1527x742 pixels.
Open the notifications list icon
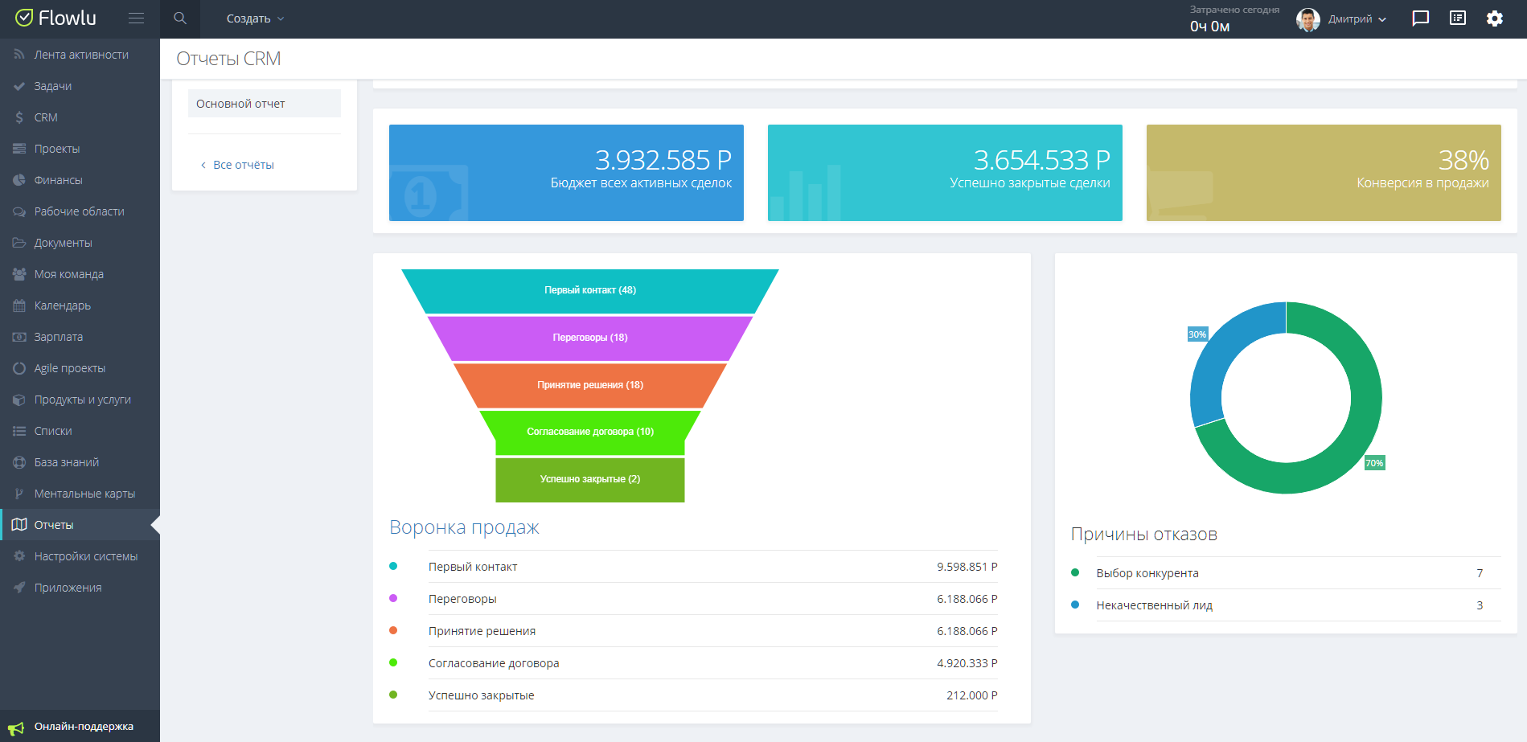coord(1458,18)
